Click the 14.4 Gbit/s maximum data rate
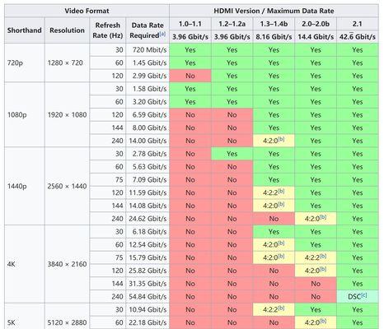This screenshot has height=329, width=384. [316, 37]
